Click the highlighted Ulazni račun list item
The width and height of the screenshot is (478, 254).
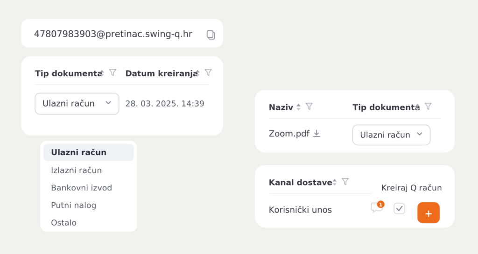88,152
